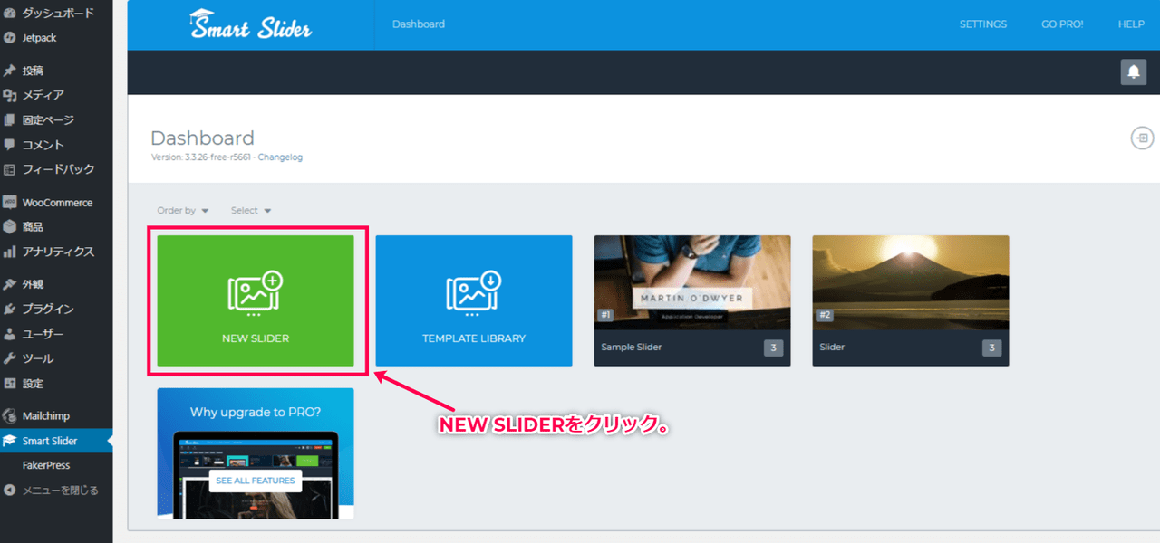Click the New Slider green tile
This screenshot has width=1160, height=543.
point(256,300)
